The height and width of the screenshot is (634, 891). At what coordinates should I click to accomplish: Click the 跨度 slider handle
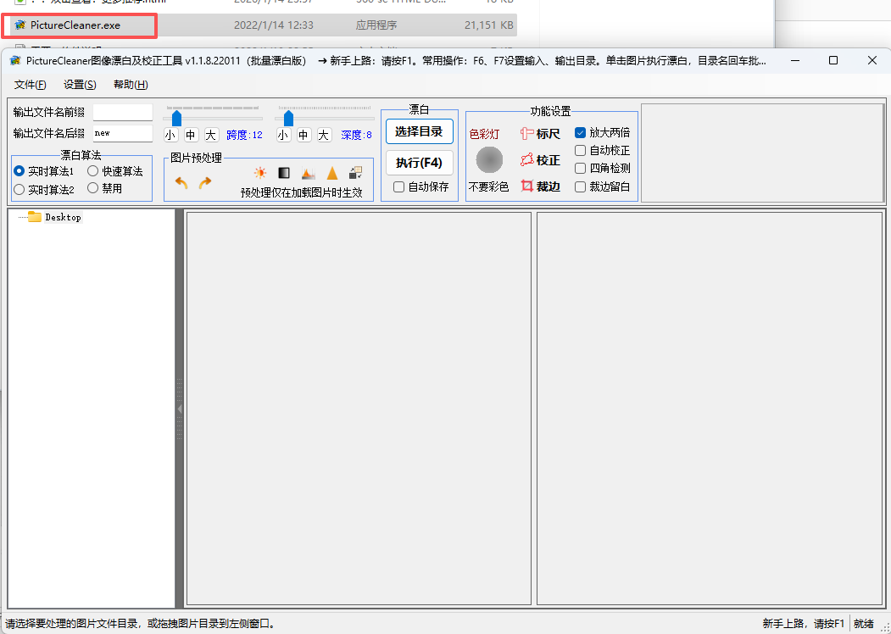pos(176,118)
